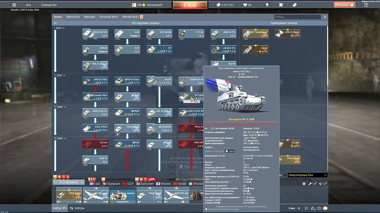Select crew slot M4A4 (SA50)

coord(149,195)
